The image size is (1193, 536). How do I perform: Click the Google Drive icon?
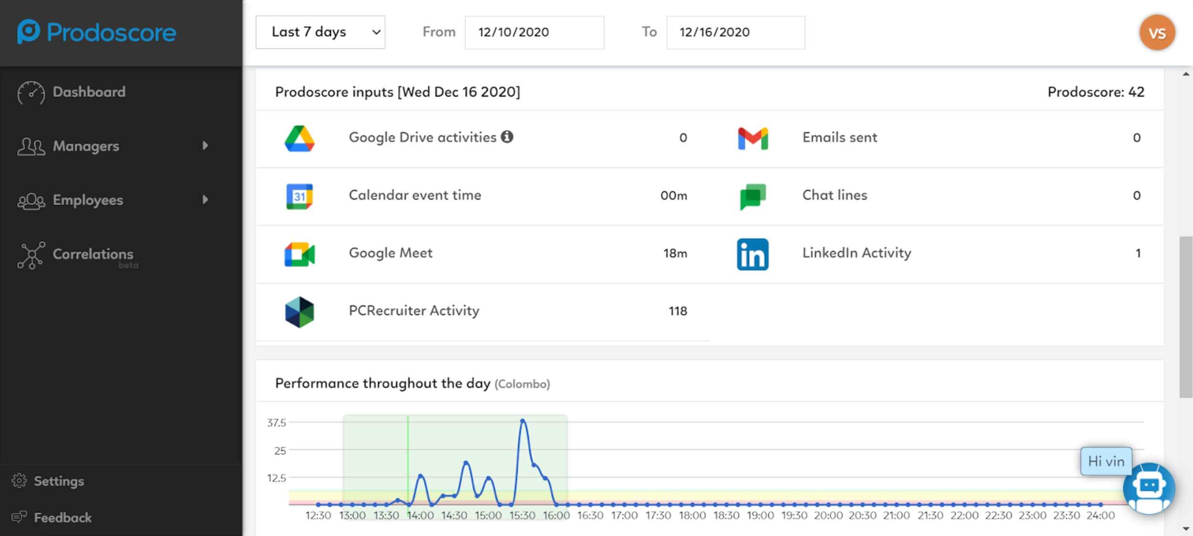pyautogui.click(x=299, y=139)
